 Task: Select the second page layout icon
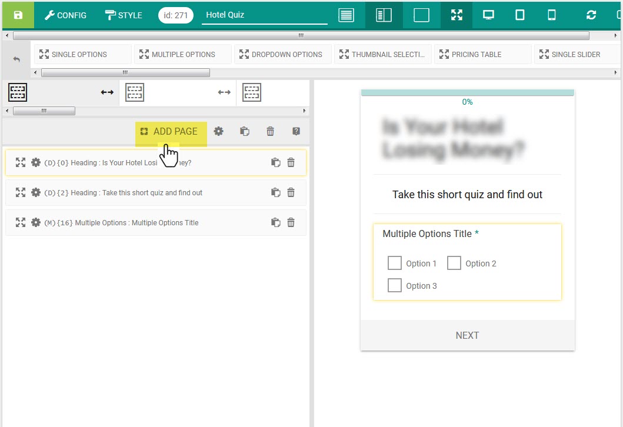pos(135,92)
